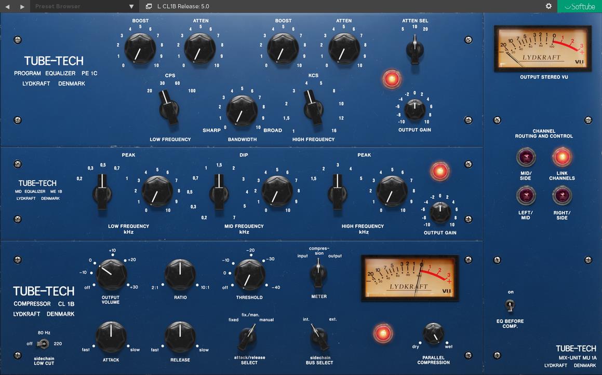Click the MID EQUALIZER ME 1B label

coord(38,191)
